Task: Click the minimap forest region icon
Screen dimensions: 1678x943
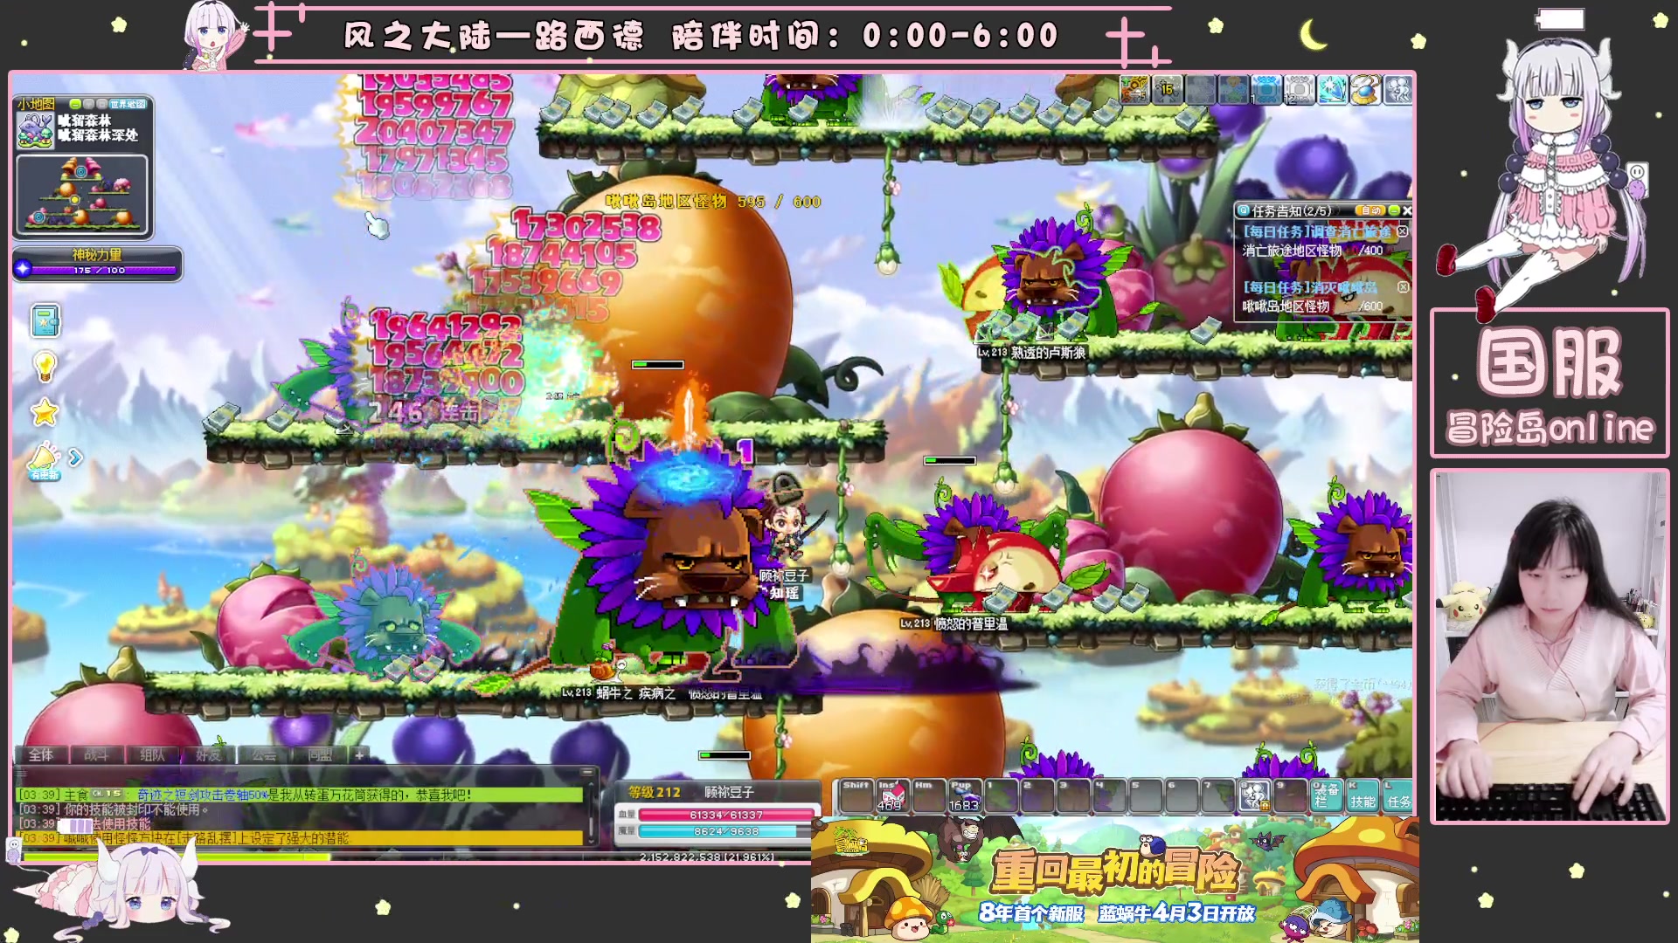Action: (35, 129)
